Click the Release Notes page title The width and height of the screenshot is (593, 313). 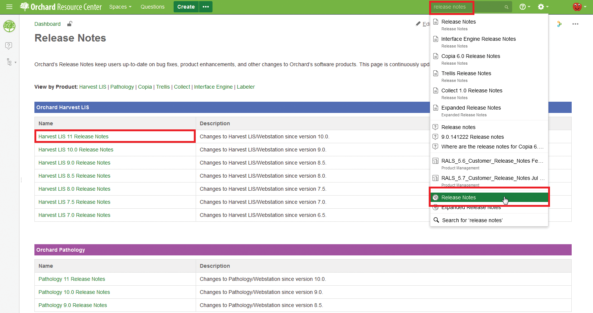pos(70,38)
